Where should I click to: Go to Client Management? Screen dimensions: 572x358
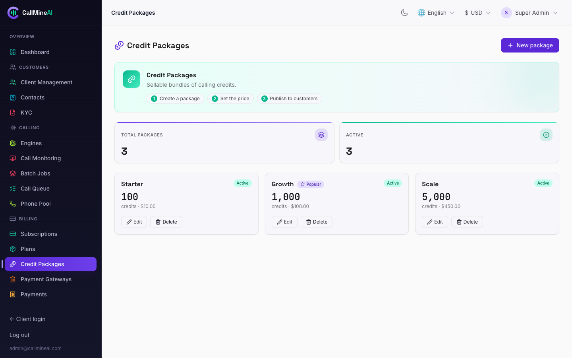click(50, 82)
